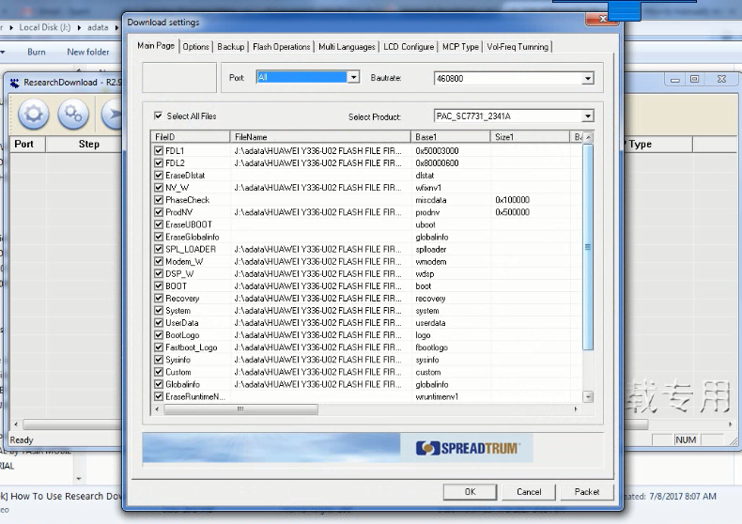Viewport: 742px width, 524px height.
Task: Switch to the Options tab
Action: point(196,47)
